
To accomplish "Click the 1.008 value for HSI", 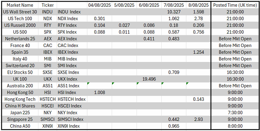I will (x=99, y=93).
